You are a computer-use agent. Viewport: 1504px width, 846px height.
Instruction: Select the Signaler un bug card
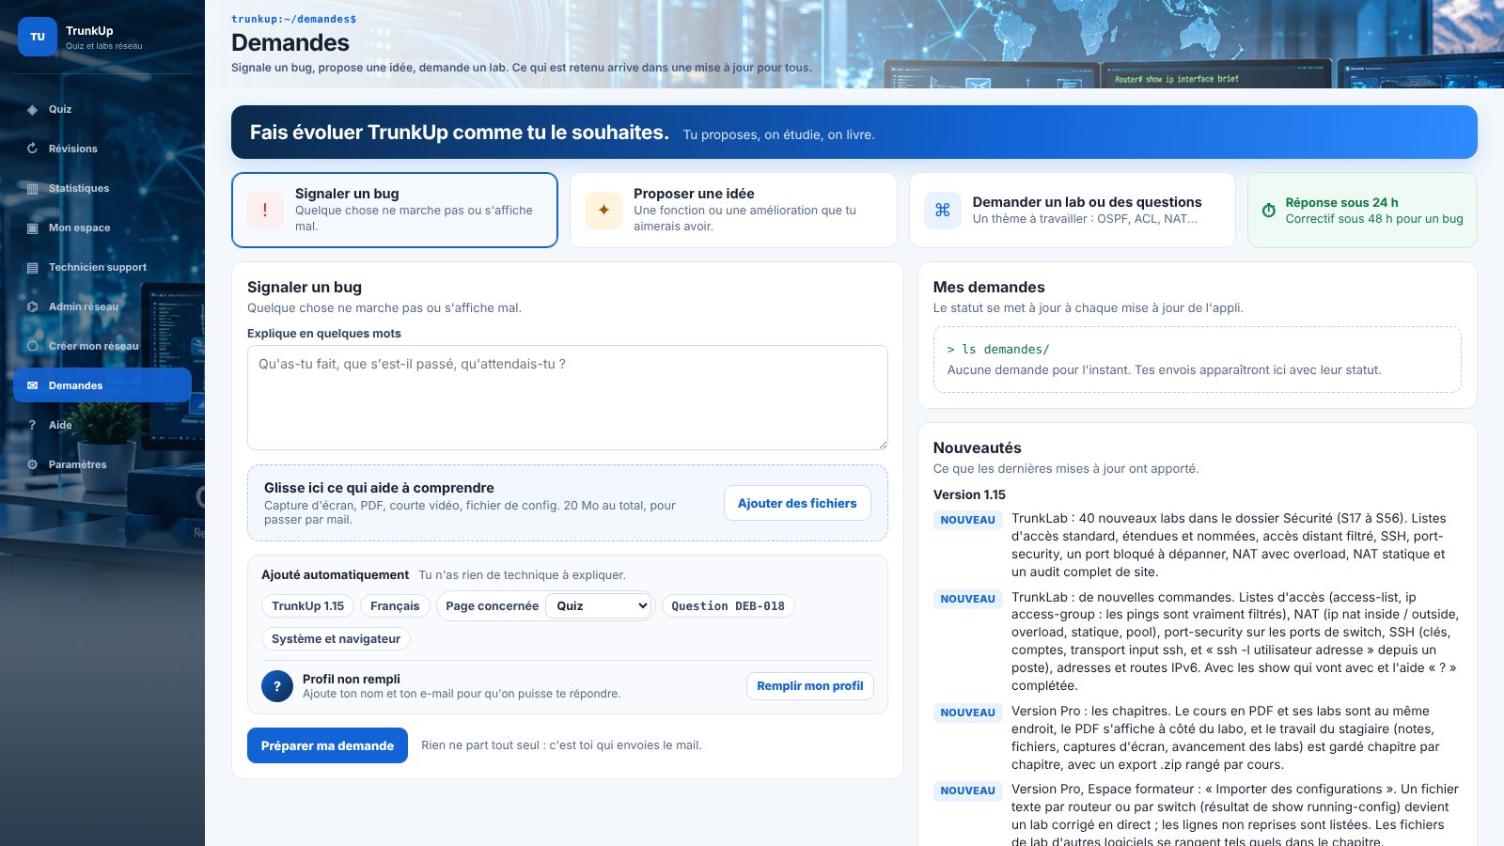[395, 210]
